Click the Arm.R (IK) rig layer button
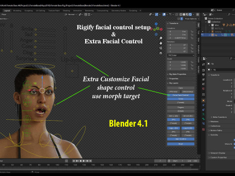The height and width of the screenshot is (176, 235). 188,116
